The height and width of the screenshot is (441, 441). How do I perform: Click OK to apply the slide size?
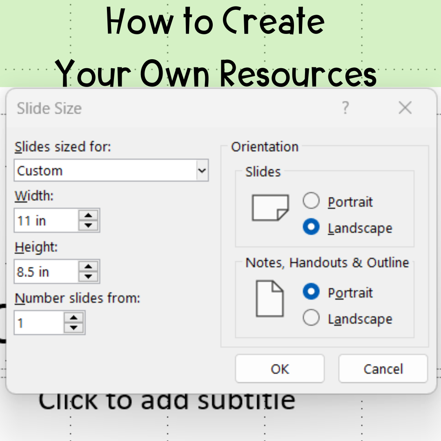click(x=280, y=368)
